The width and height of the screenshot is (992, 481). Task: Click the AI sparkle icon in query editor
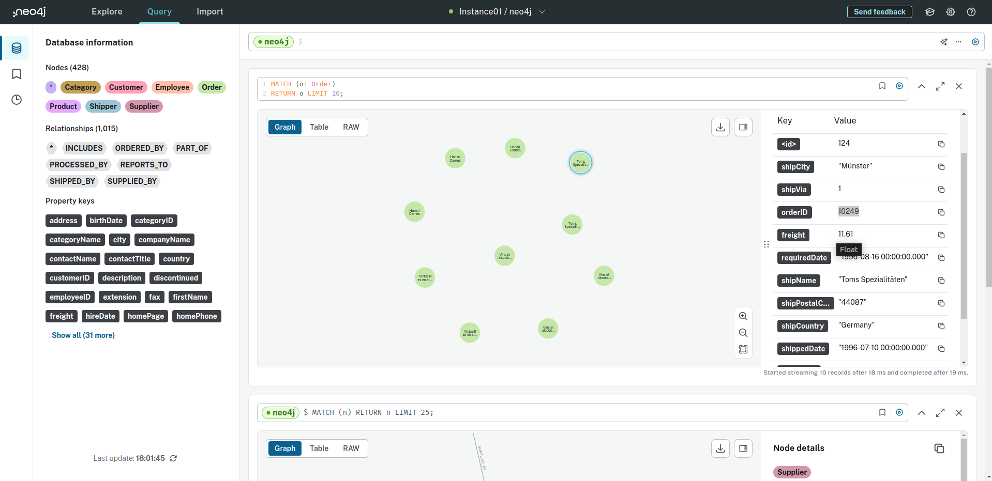pyautogui.click(x=944, y=42)
